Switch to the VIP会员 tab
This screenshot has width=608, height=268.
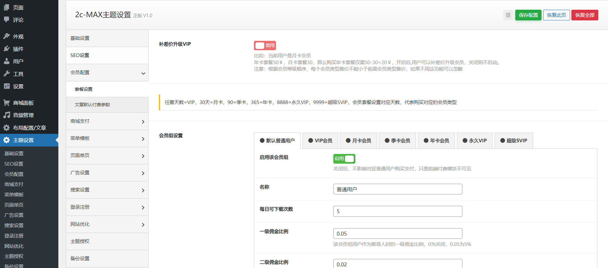tap(320, 141)
